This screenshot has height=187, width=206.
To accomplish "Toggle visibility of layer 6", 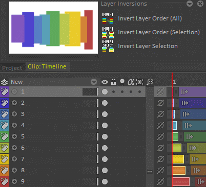I will pos(105,148).
